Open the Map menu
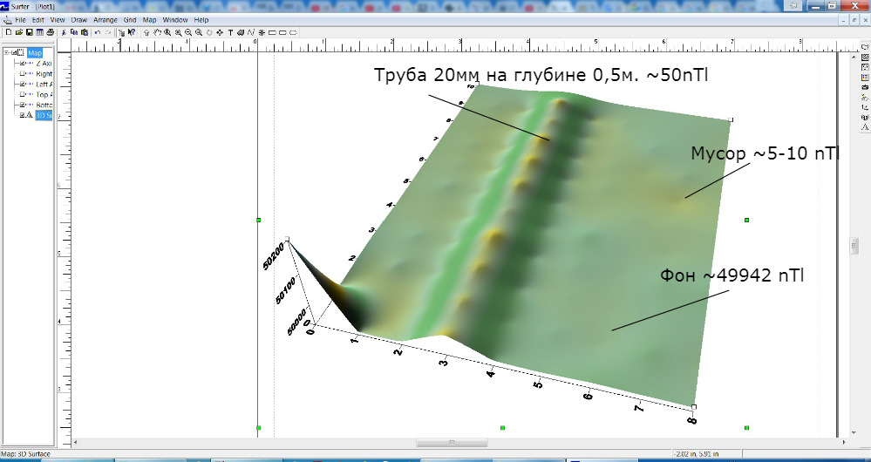This screenshot has width=871, height=462. pos(149,20)
